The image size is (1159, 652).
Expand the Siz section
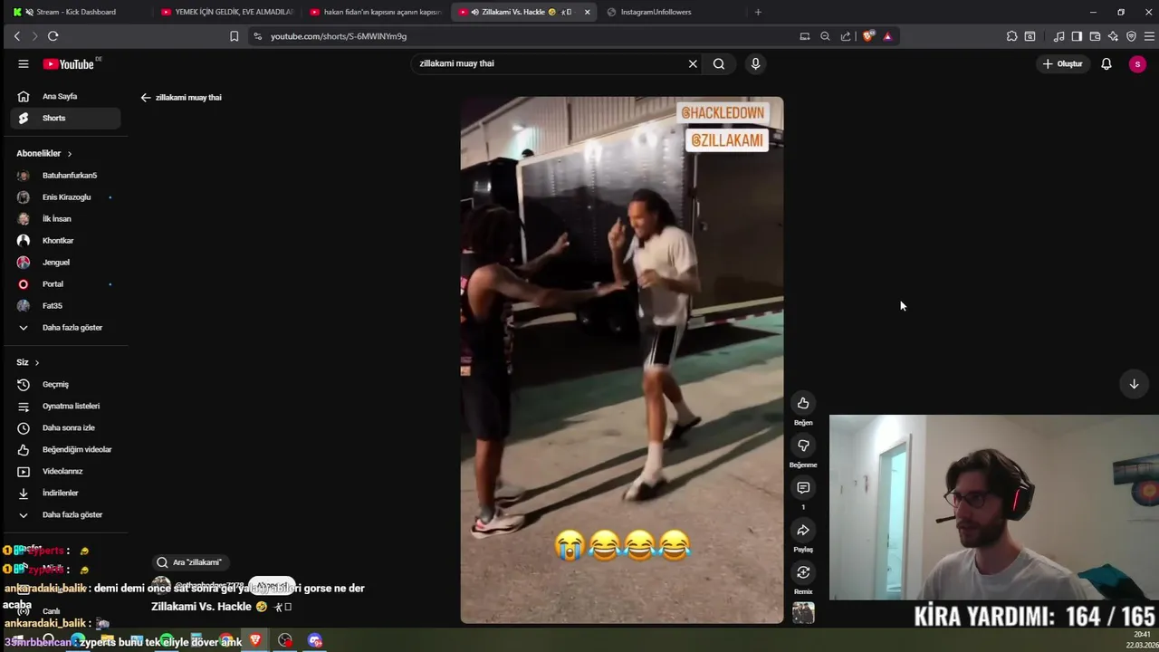tap(28, 362)
